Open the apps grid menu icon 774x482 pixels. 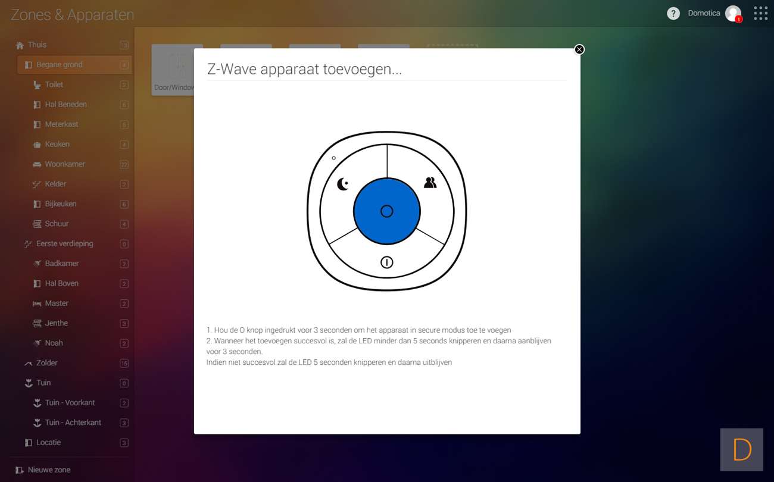pos(760,14)
